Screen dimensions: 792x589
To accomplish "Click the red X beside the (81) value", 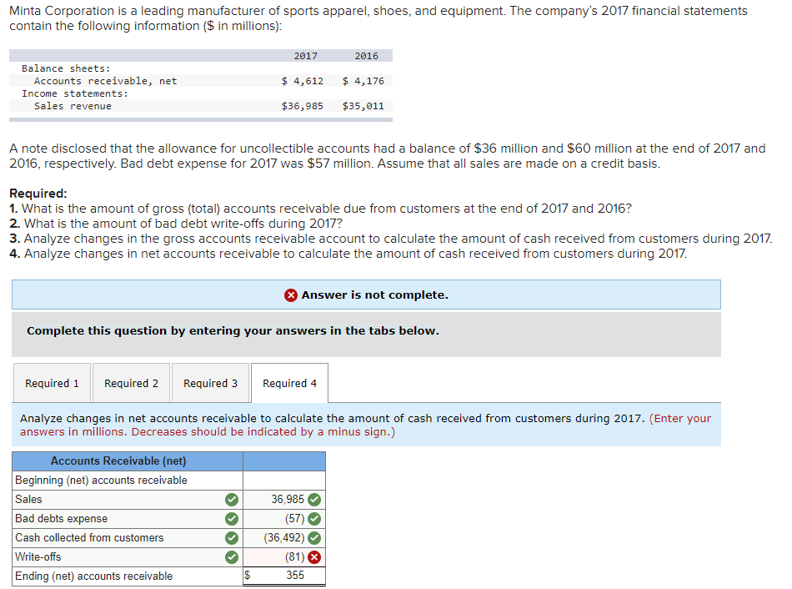I will coord(314,557).
